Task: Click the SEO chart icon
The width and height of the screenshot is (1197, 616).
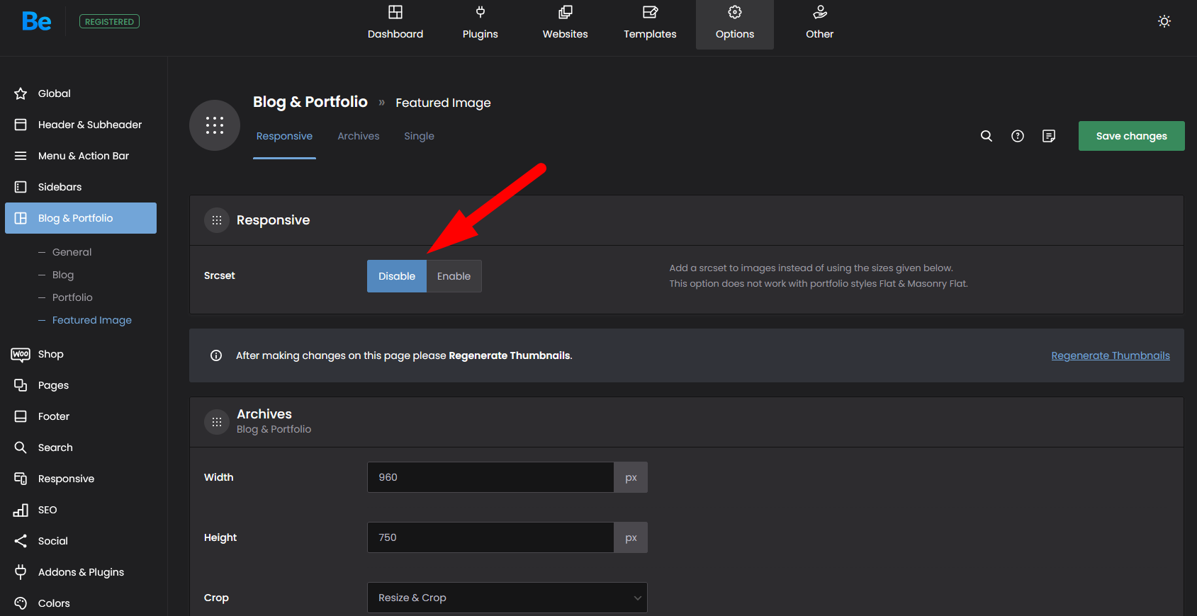Action: (21, 510)
